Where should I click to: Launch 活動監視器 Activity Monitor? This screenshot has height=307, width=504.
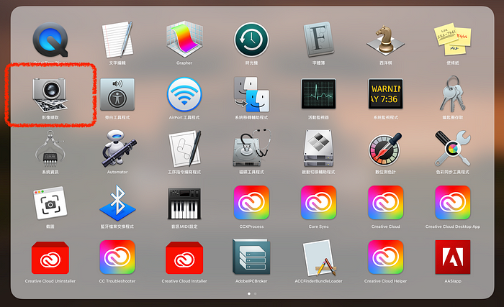click(x=318, y=93)
